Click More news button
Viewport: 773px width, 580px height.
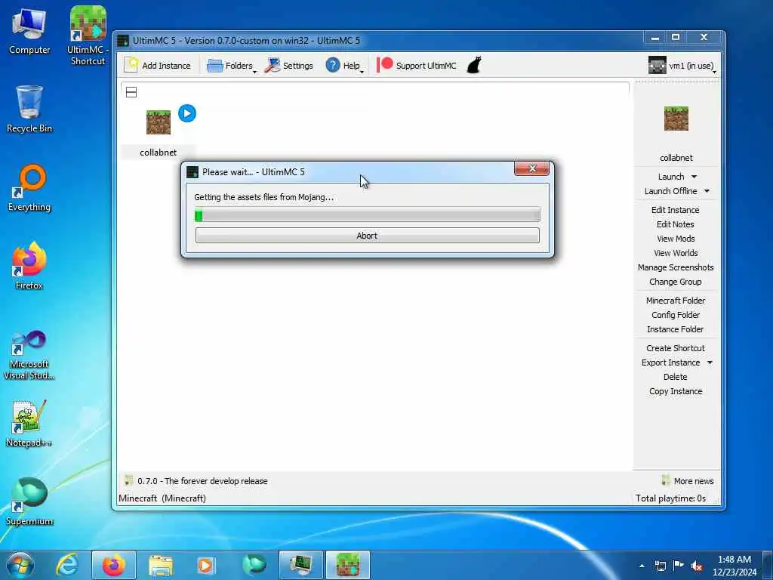pos(688,481)
